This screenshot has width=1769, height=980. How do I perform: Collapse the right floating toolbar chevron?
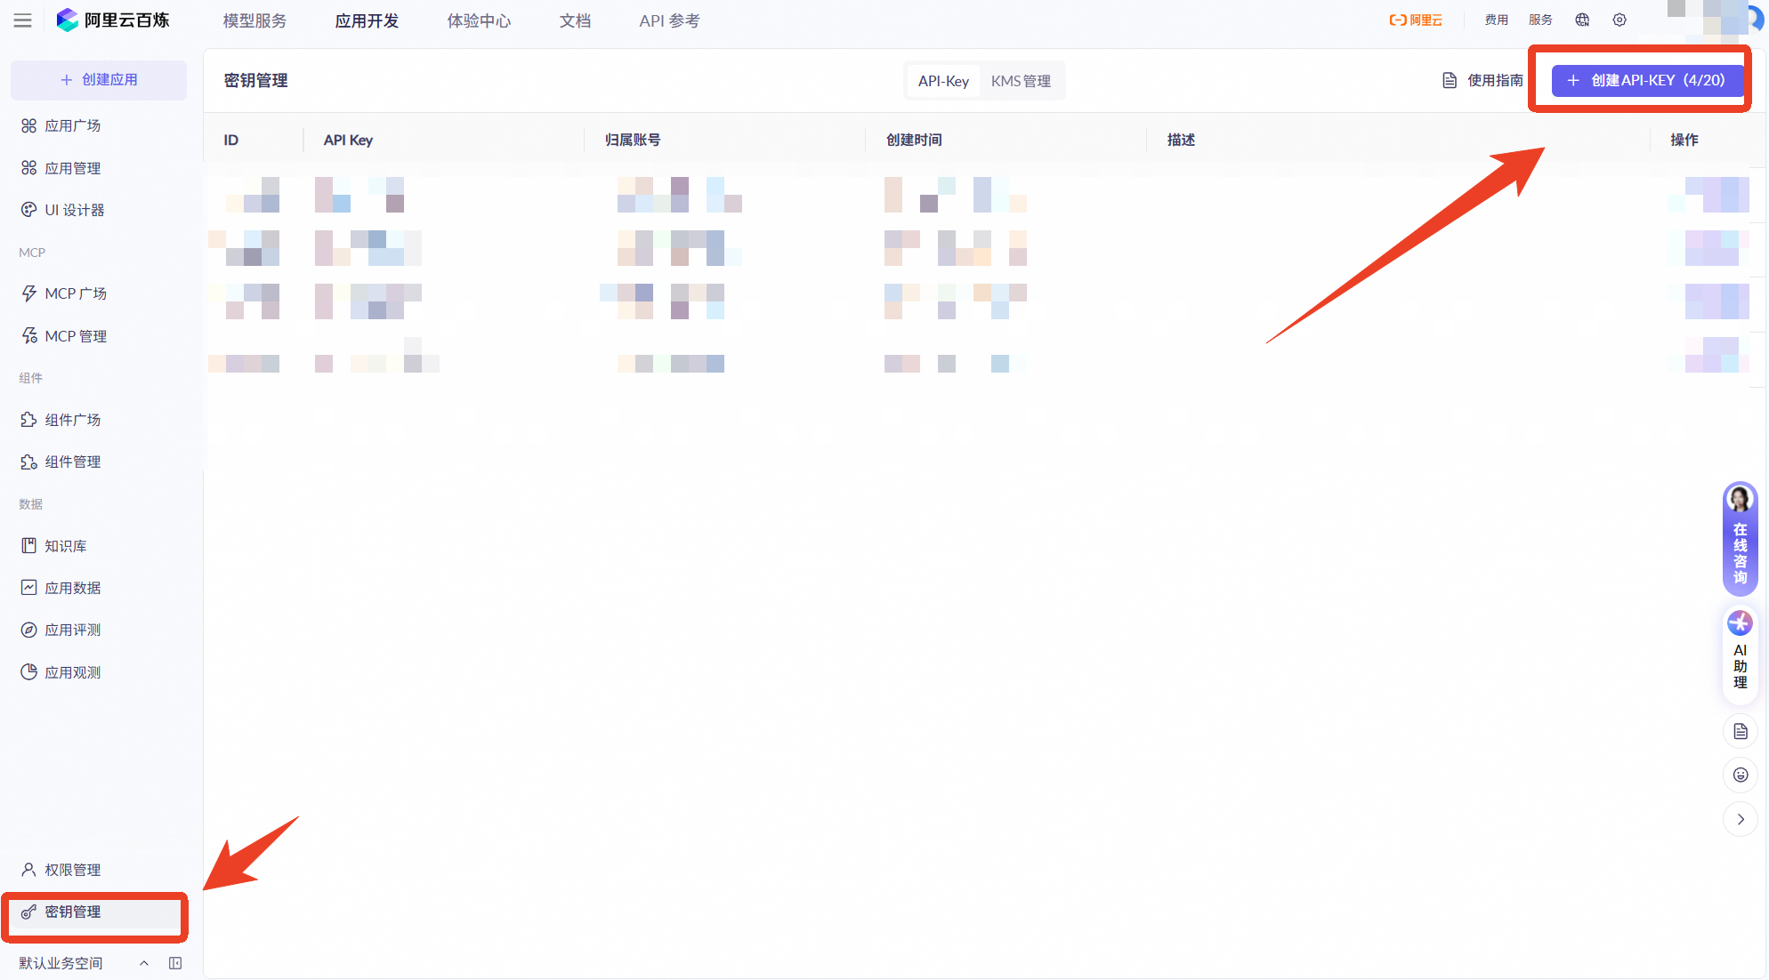[1741, 819]
